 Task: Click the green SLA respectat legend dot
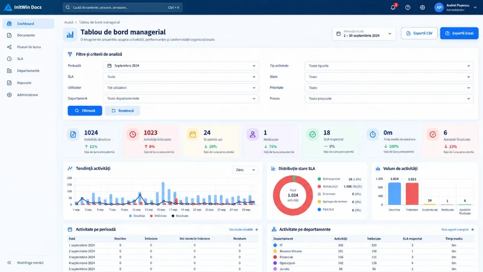pyautogui.click(x=319, y=179)
